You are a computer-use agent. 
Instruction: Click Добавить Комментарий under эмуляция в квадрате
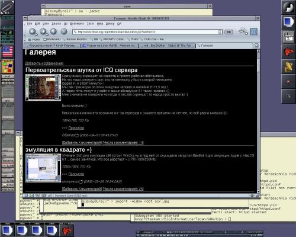[x=82, y=189]
